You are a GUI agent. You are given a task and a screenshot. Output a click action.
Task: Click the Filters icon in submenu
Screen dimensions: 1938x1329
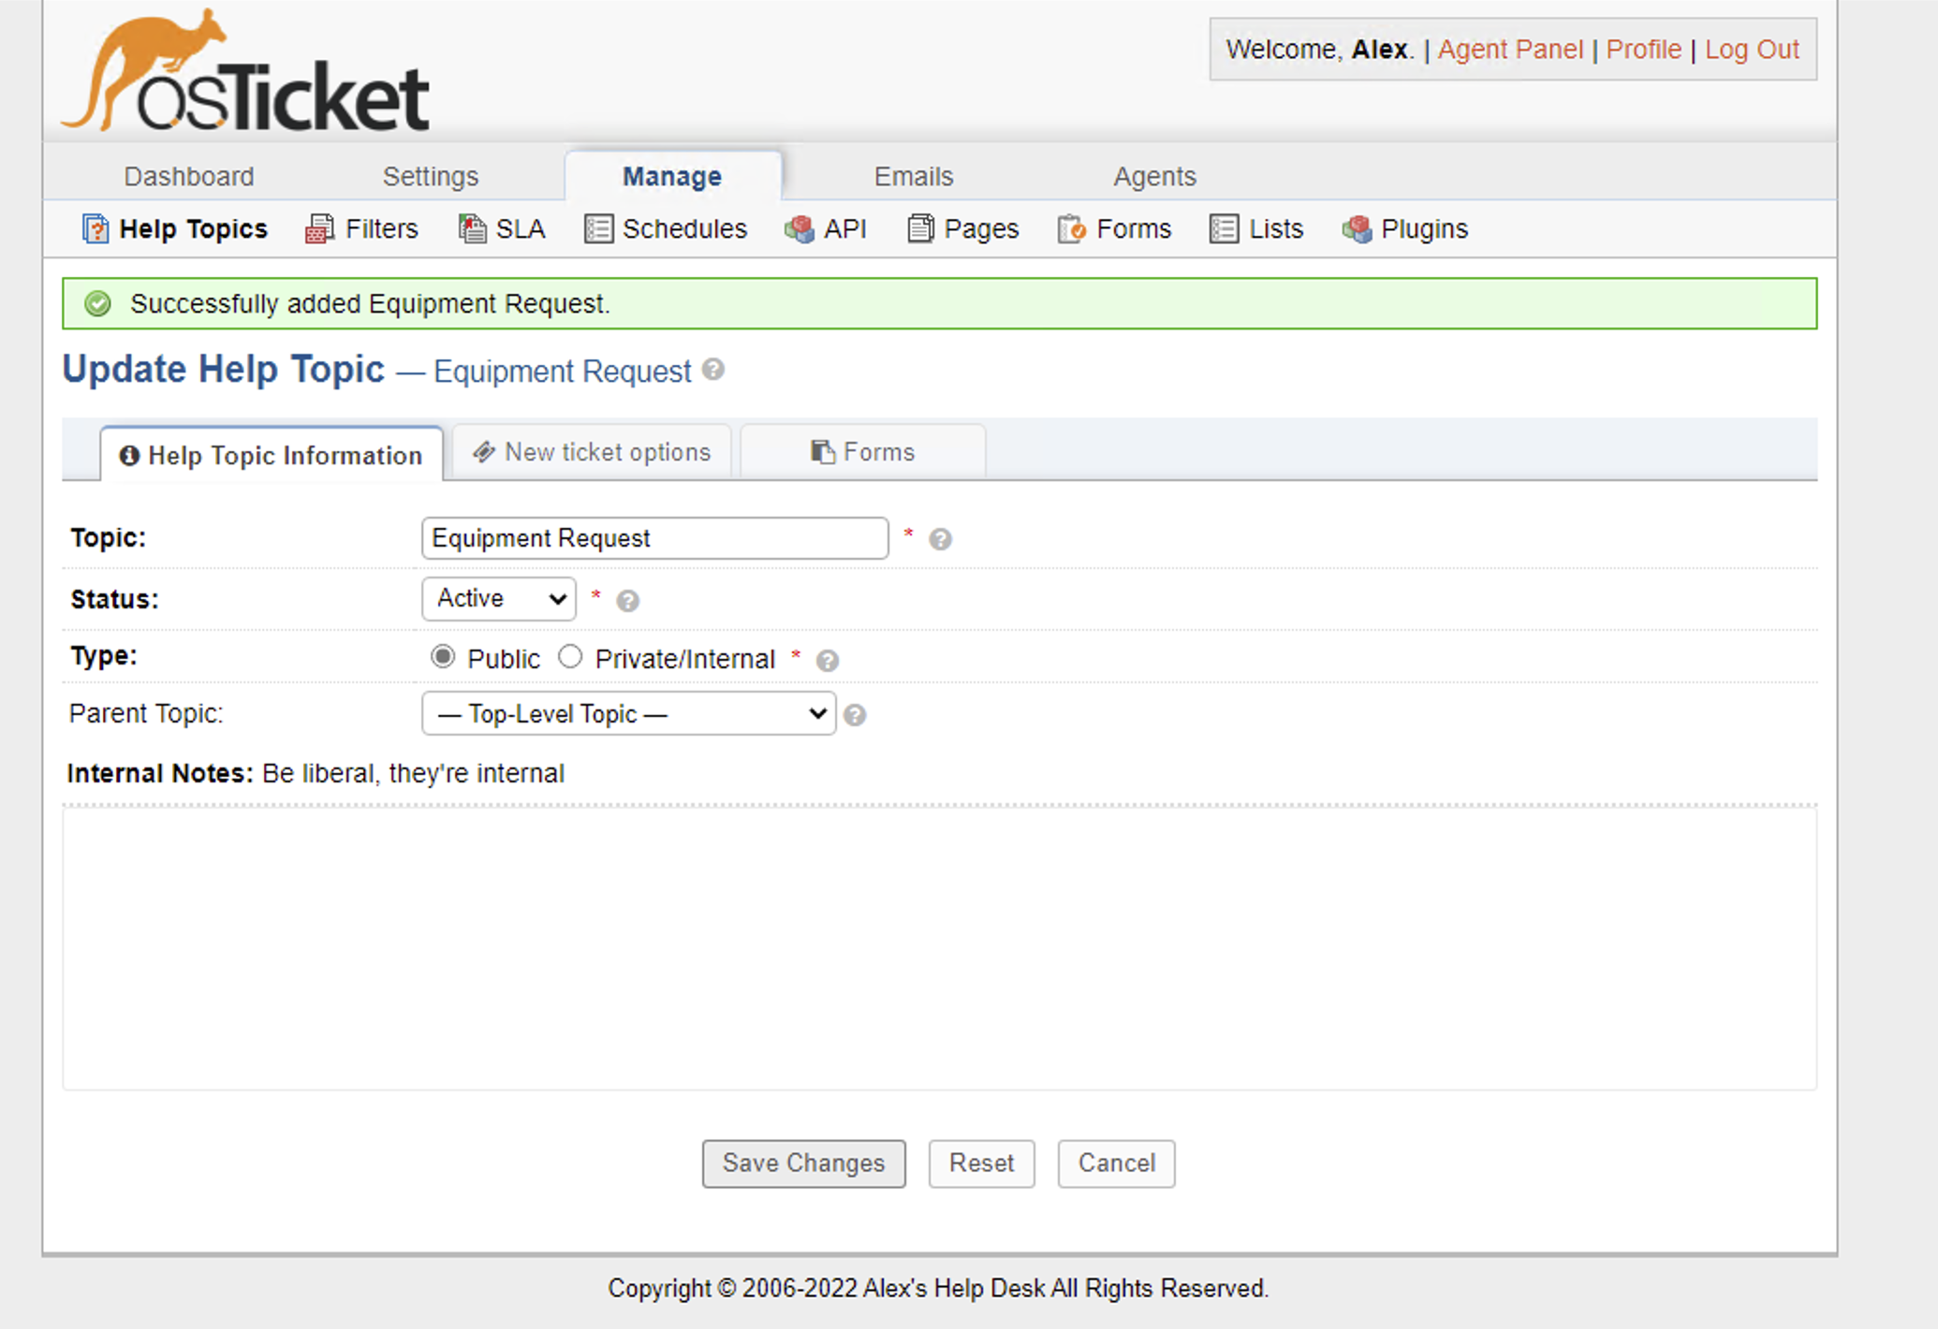[x=320, y=229]
